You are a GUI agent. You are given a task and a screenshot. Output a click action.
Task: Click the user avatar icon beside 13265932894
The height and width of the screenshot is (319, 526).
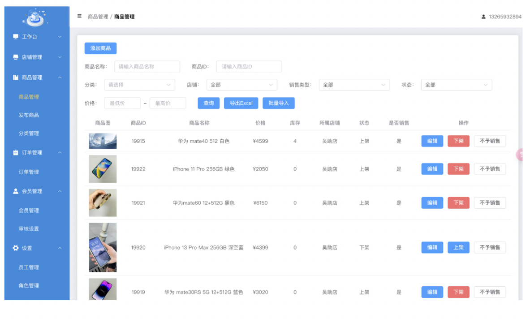pyautogui.click(x=483, y=17)
